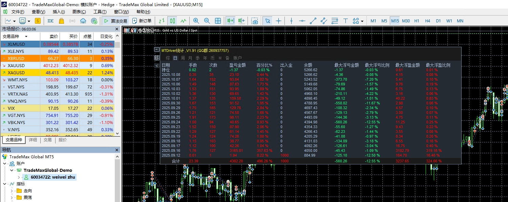Select the XLMUSD symbol row
Viewport: 508px width, 202px height.
coord(57,44)
